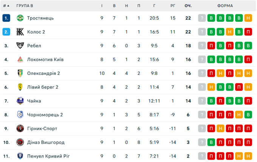Click the Тростянець team logo
257x162 pixels.
[x=20, y=18]
